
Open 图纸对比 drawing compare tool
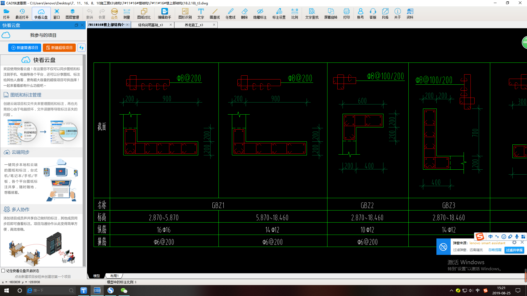coord(144,13)
